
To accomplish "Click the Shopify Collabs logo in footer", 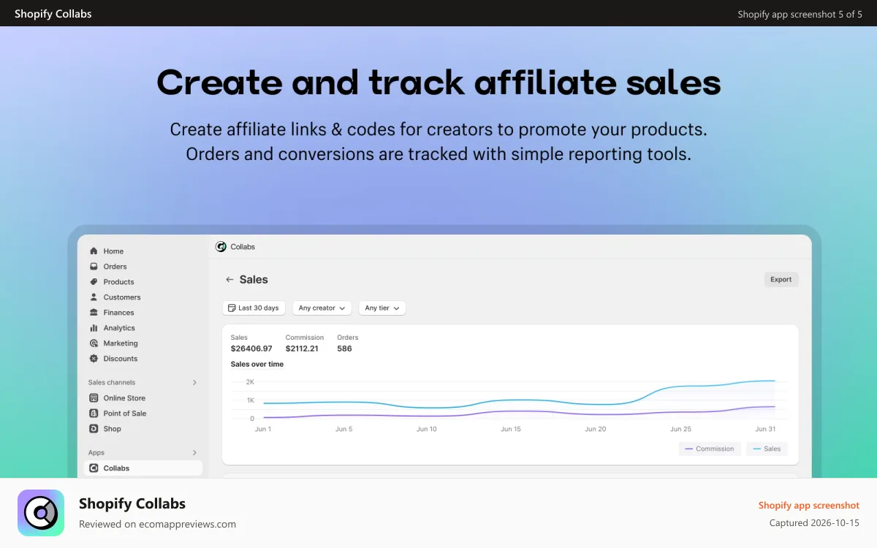I will point(41,513).
